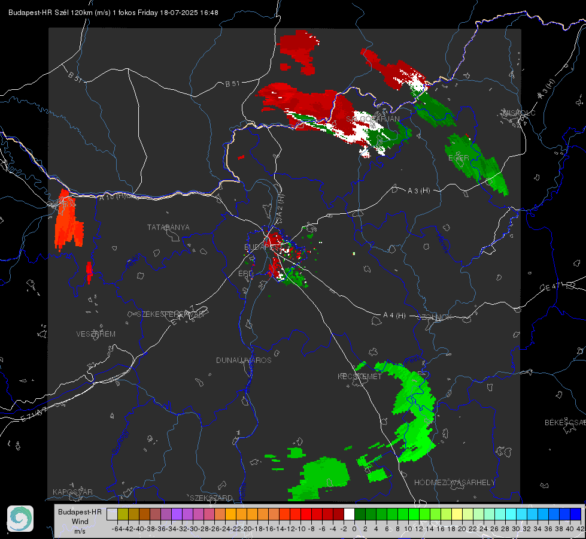
Task: Click the DUNAUJVAROS city label
Action: tap(244, 360)
